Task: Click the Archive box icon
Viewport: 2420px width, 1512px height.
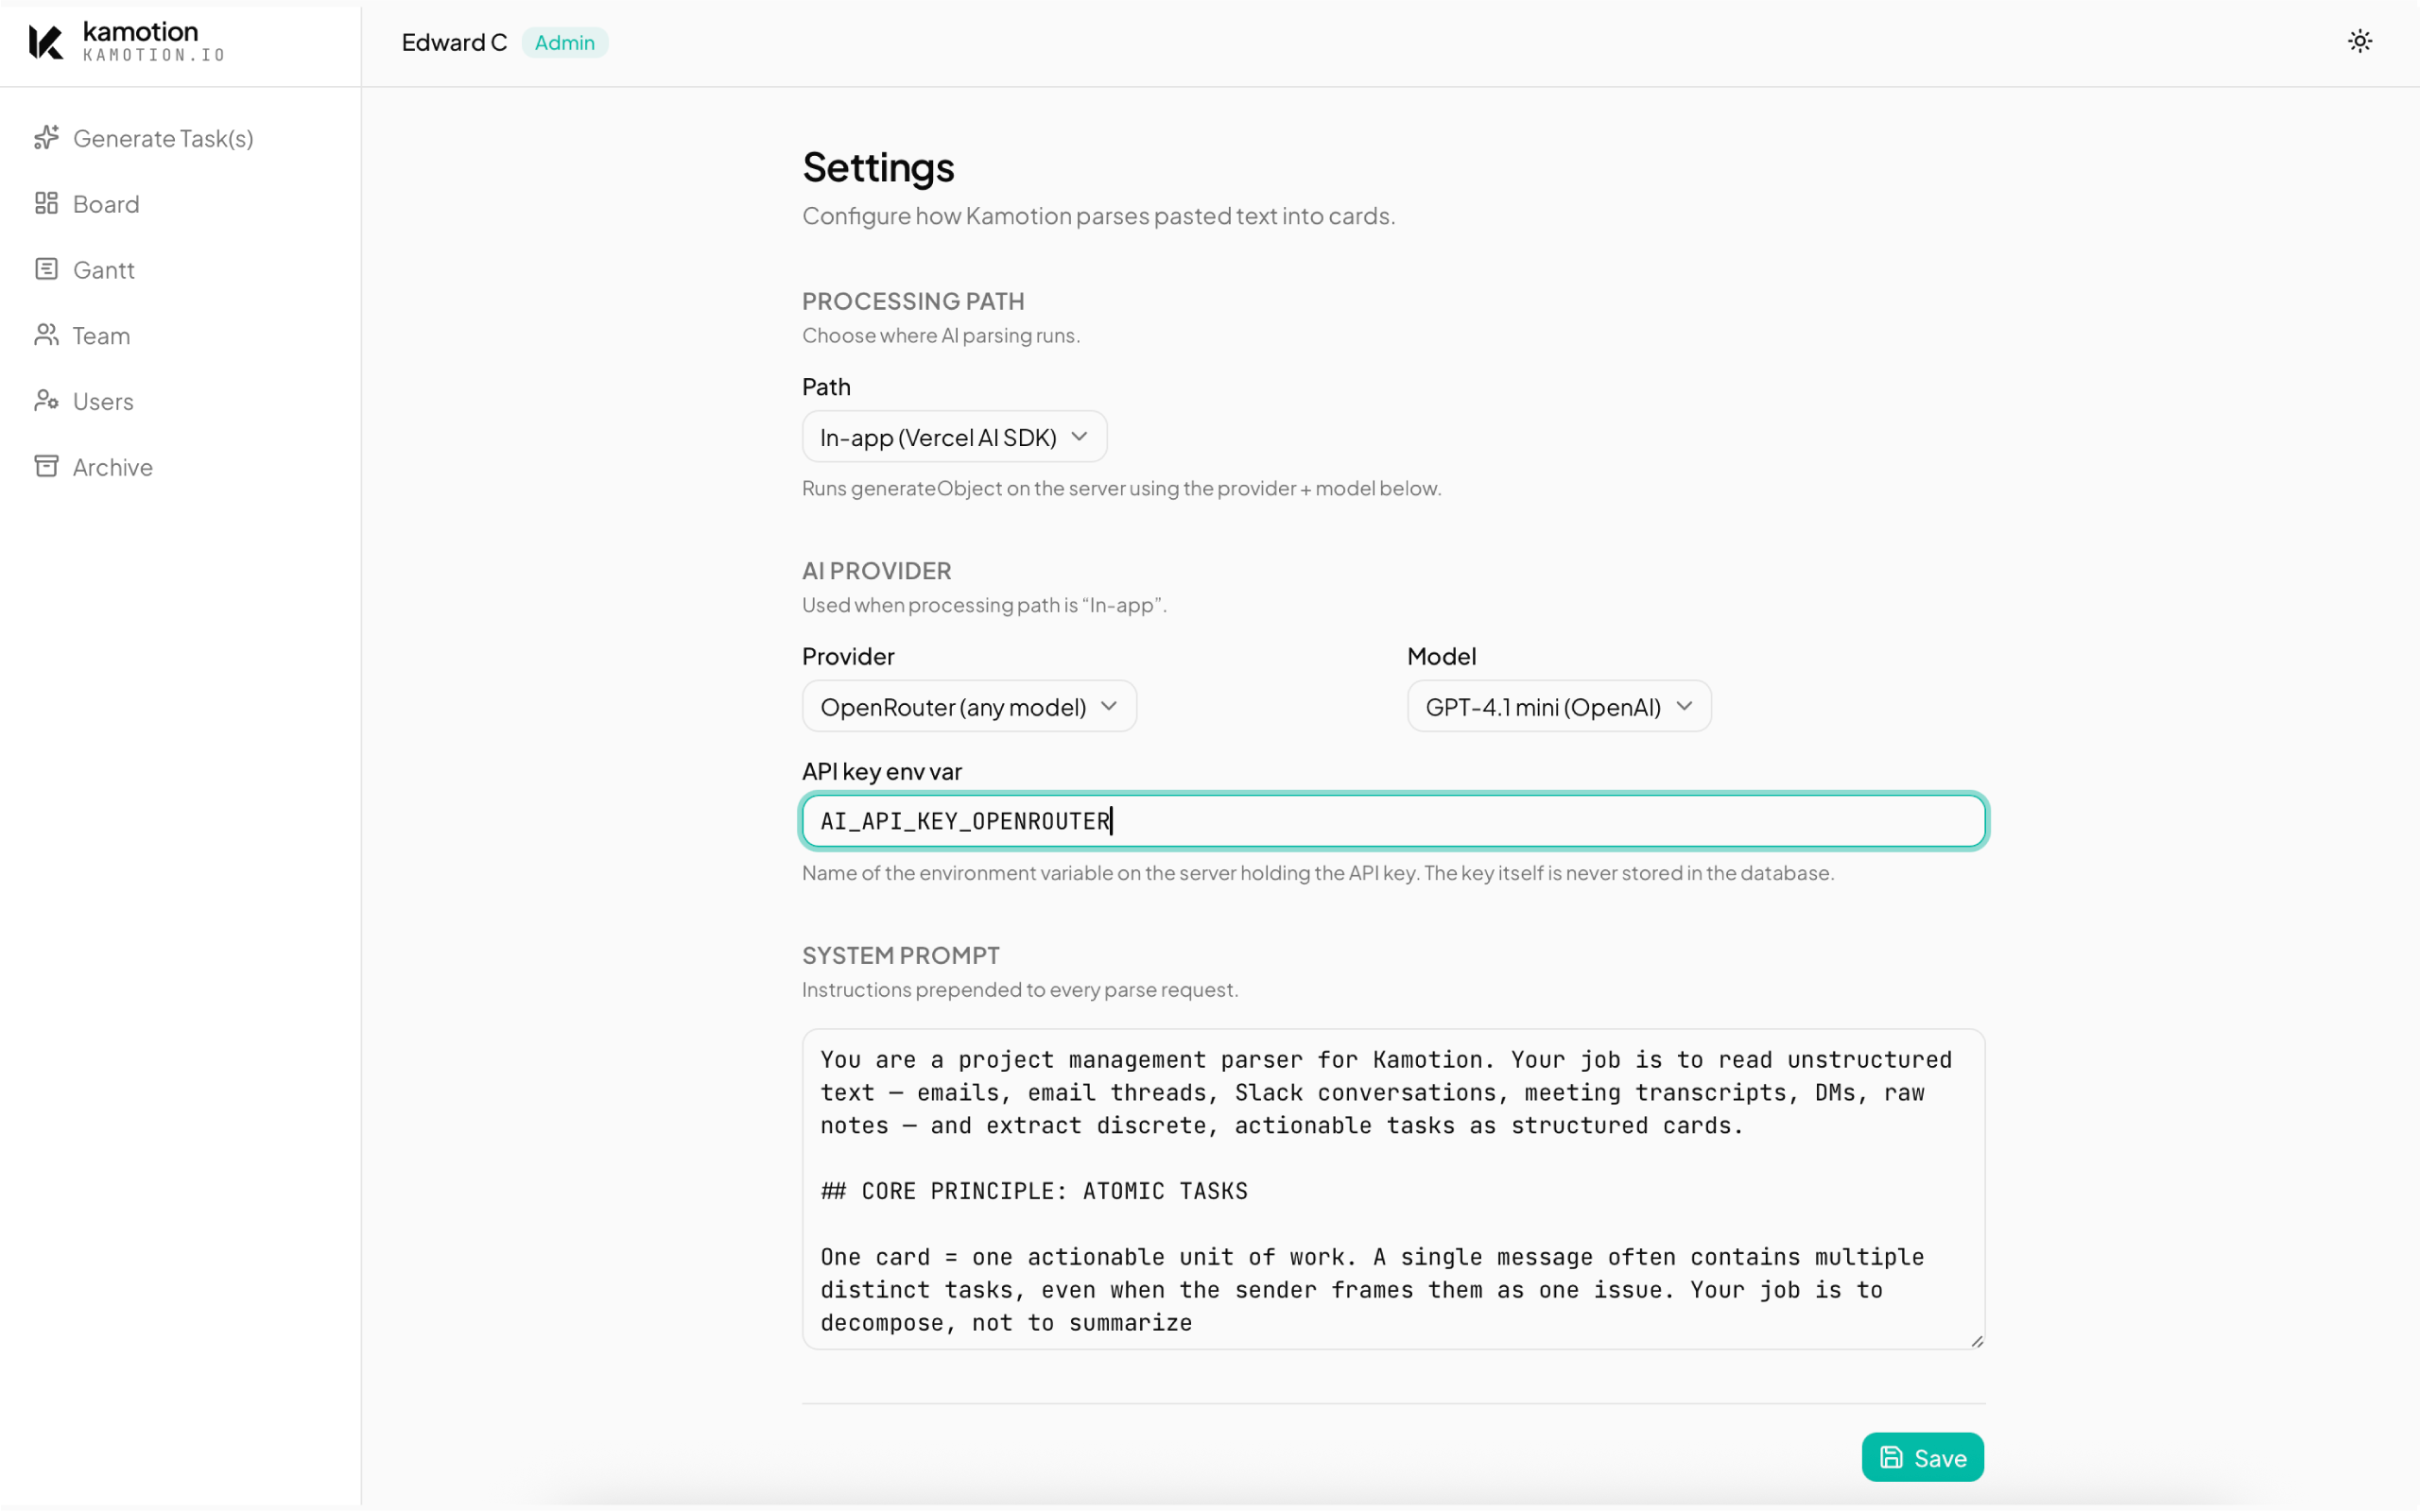Action: pos(46,466)
